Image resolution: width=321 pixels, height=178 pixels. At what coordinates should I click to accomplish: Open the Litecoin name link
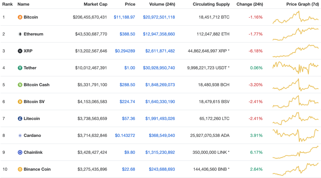coord(32,119)
